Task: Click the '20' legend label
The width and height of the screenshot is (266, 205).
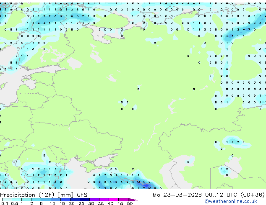Action: coord(72,203)
